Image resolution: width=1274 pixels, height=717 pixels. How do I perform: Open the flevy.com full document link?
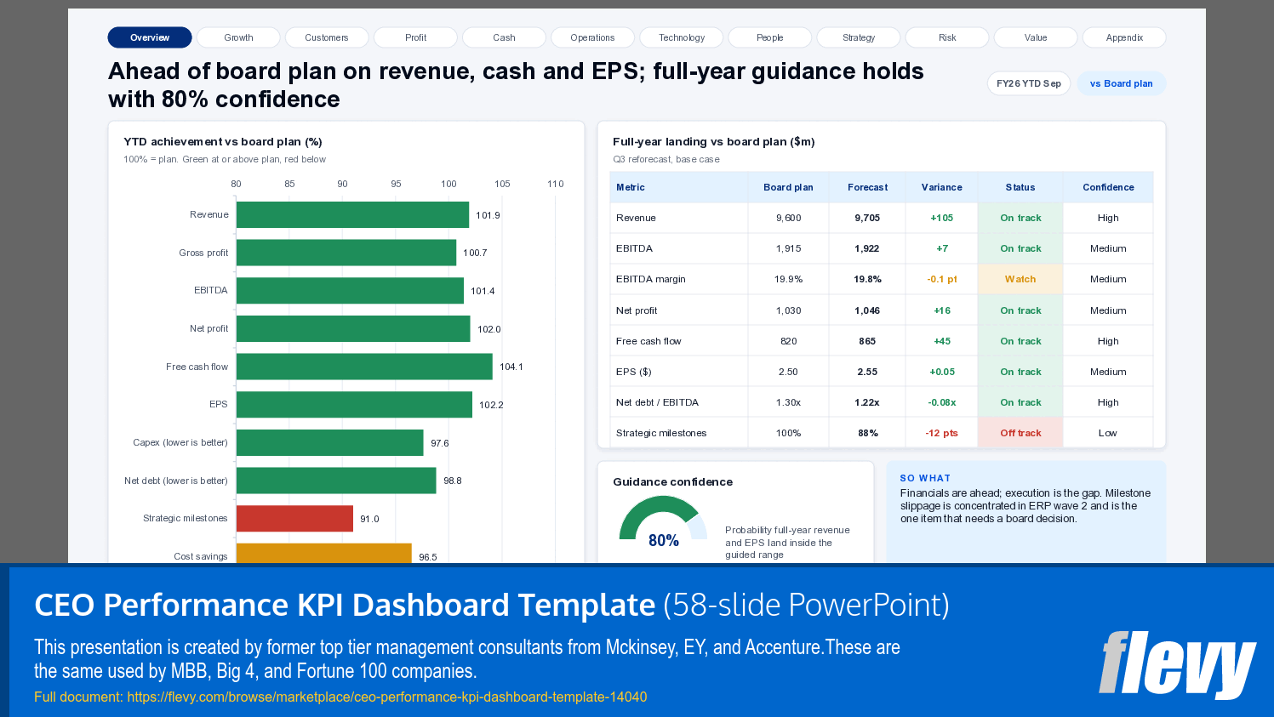(387, 697)
